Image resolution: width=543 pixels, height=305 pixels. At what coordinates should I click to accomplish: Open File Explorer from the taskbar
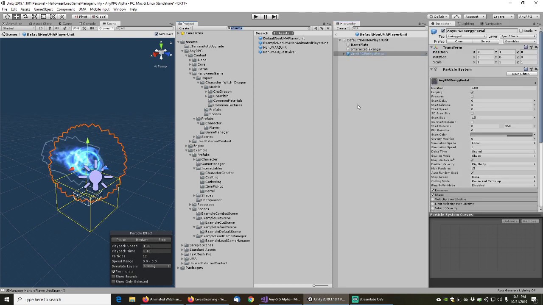point(132,299)
